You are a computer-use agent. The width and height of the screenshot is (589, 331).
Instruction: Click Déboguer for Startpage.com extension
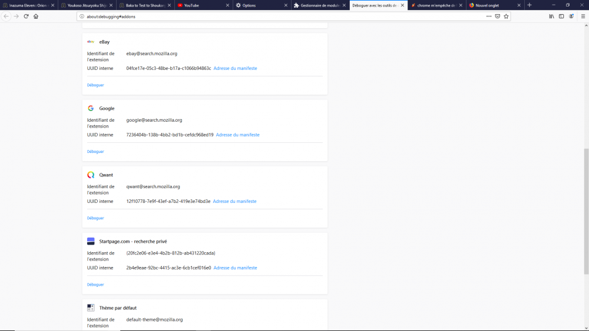[x=95, y=285]
